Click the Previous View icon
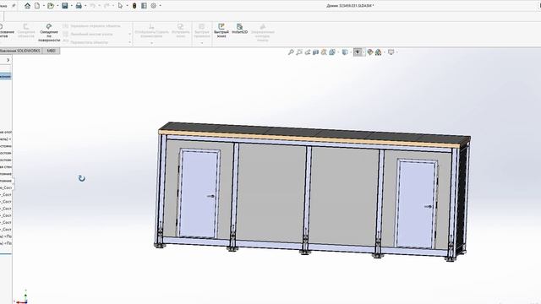541x304 pixels. 308,52
